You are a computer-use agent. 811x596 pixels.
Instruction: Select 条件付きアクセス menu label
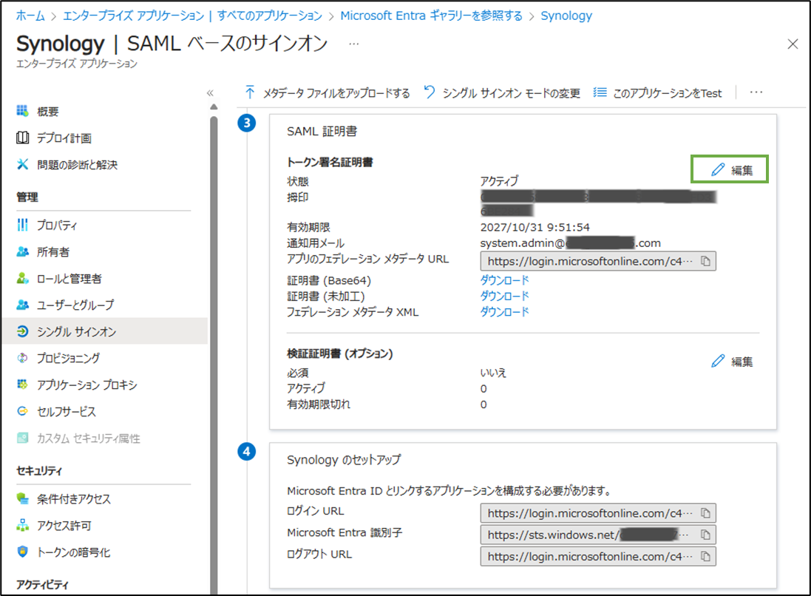pos(73,499)
